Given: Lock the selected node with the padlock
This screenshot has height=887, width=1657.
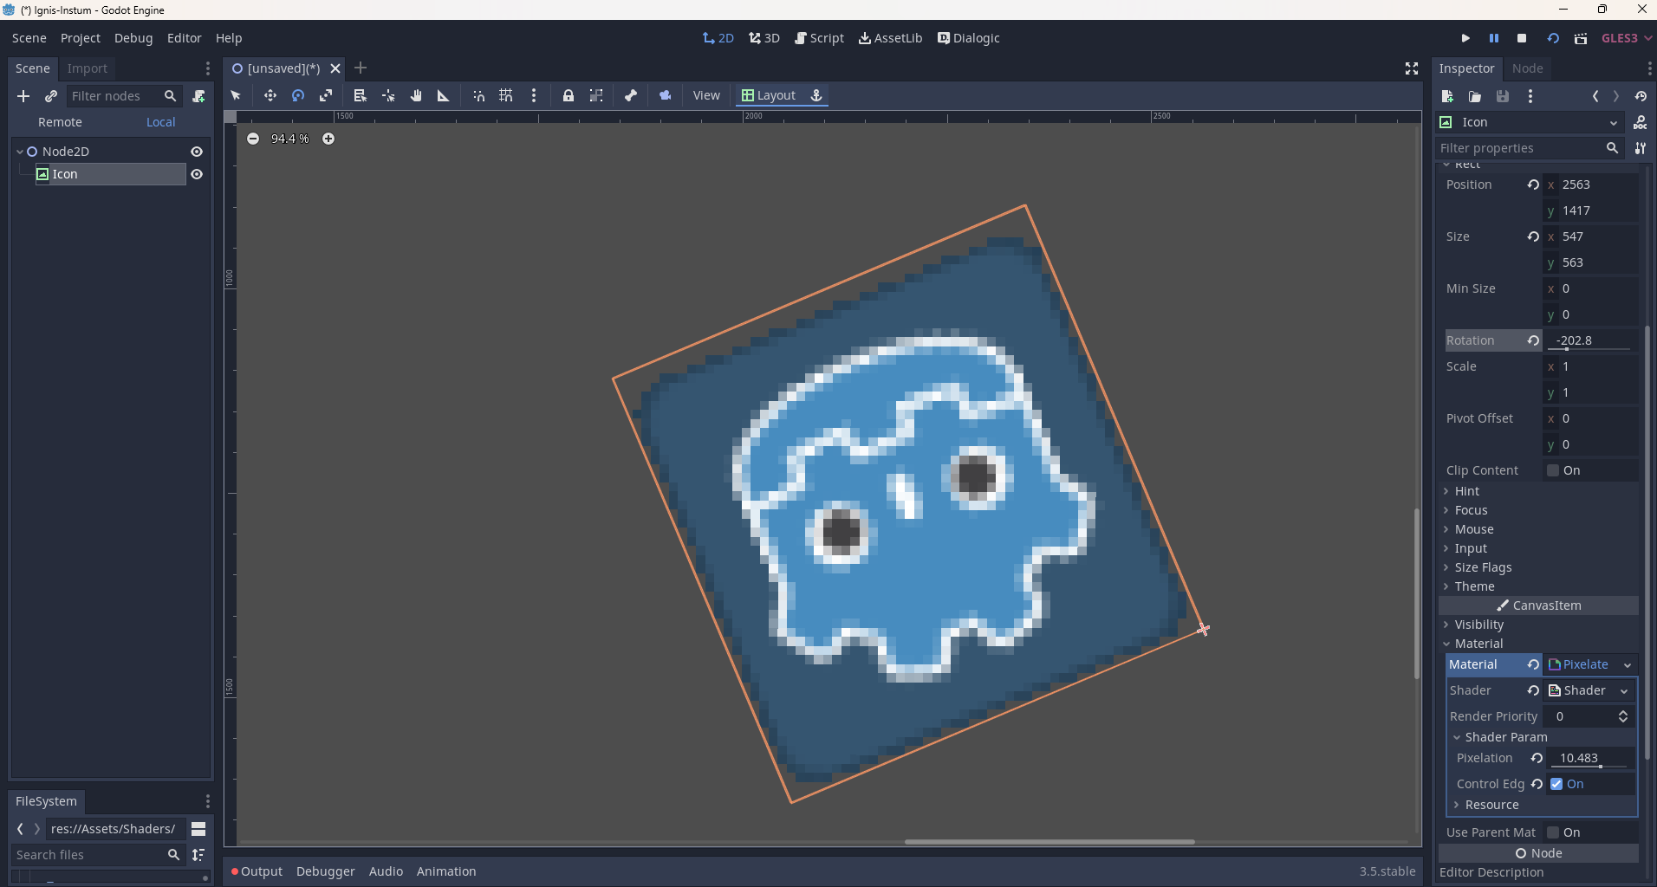Looking at the screenshot, I should [569, 95].
